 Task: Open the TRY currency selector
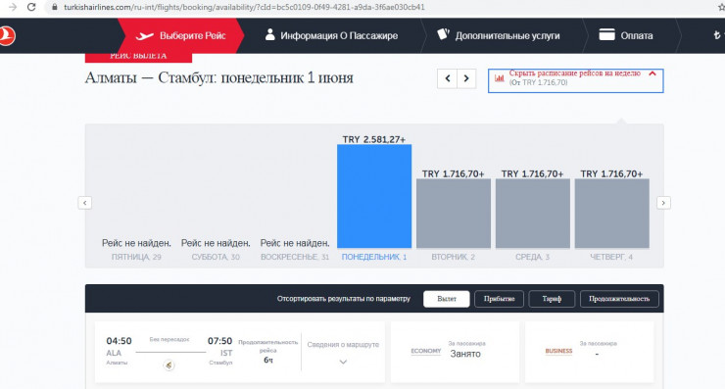(x=717, y=35)
